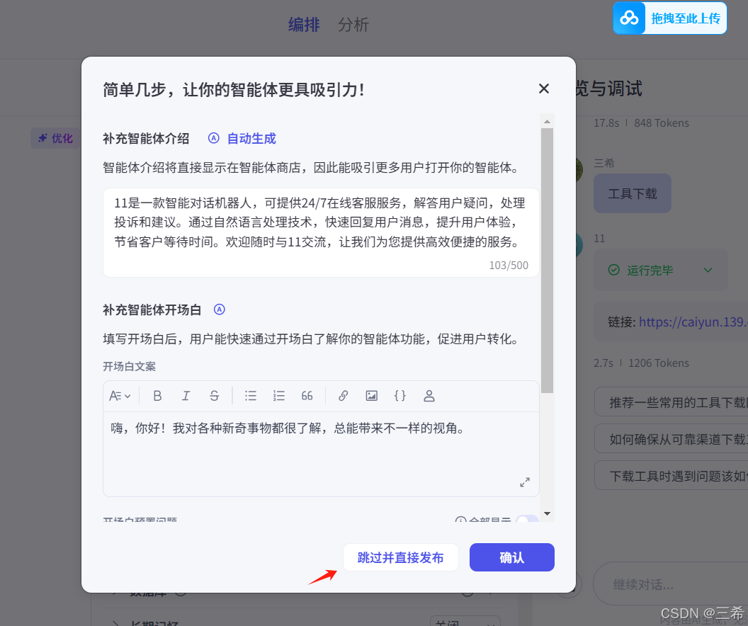The width and height of the screenshot is (748, 626).
Task: Close the dialog with the X icon
Action: tap(544, 89)
